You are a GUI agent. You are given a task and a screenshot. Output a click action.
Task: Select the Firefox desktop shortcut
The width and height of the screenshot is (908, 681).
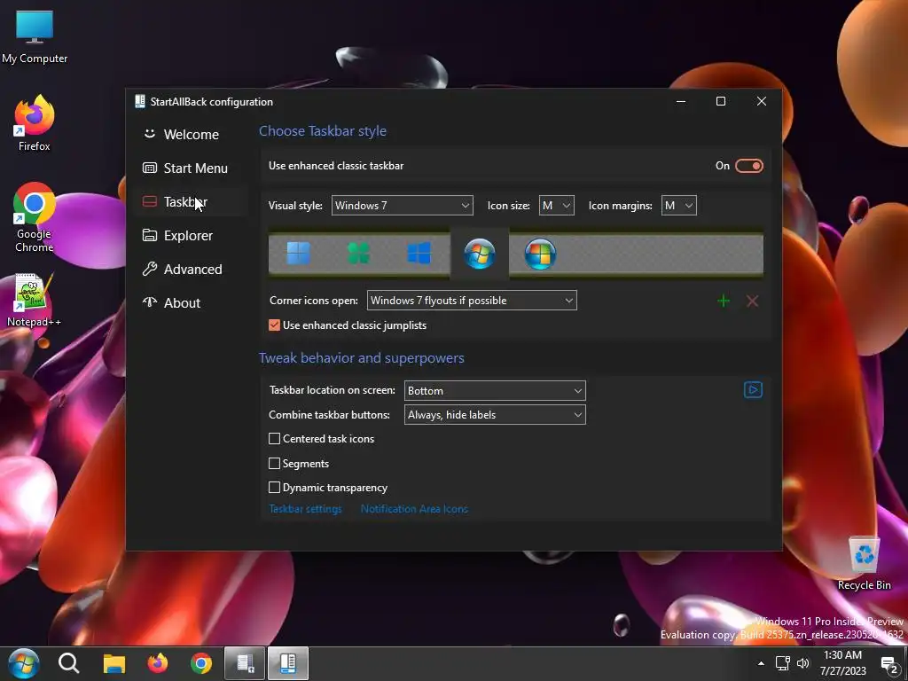point(35,123)
